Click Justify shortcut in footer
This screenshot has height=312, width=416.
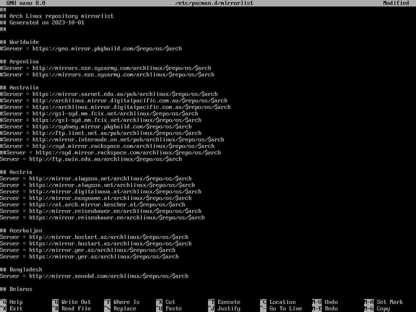[224, 309]
